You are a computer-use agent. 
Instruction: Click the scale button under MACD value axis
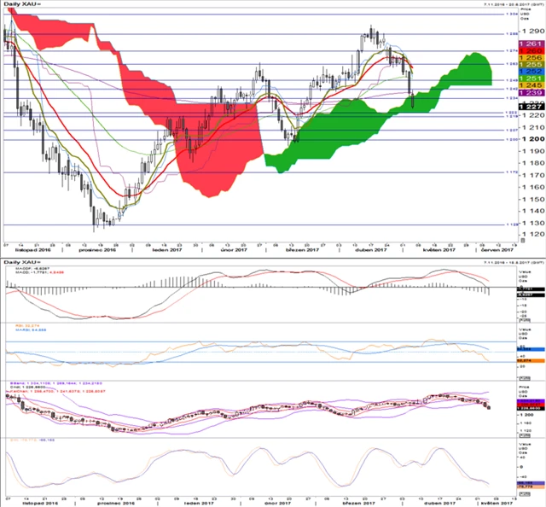pyautogui.click(x=525, y=320)
